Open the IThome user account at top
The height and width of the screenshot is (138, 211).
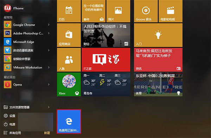tap(14, 8)
